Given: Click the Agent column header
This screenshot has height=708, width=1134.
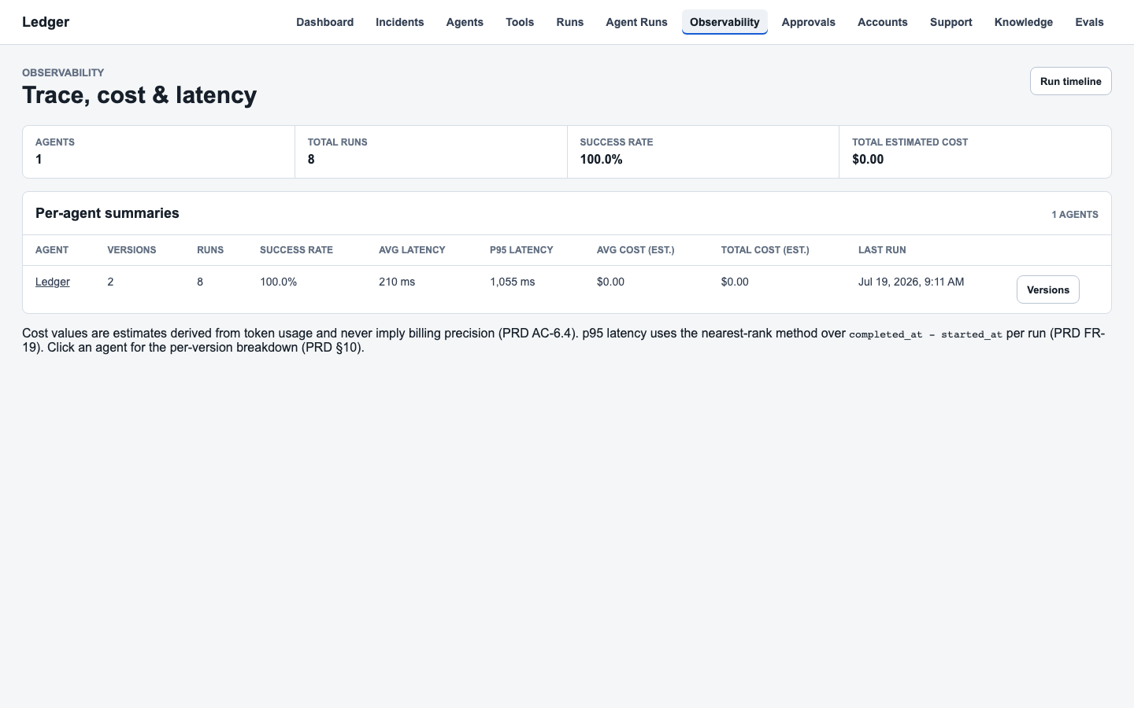Looking at the screenshot, I should click(x=52, y=250).
